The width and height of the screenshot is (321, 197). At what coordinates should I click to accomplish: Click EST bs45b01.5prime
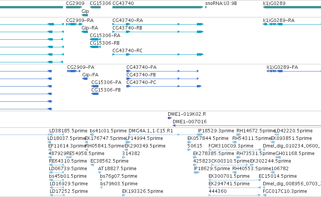(x=68, y=177)
